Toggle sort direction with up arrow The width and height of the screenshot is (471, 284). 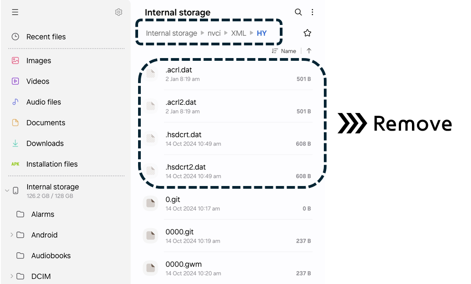309,51
